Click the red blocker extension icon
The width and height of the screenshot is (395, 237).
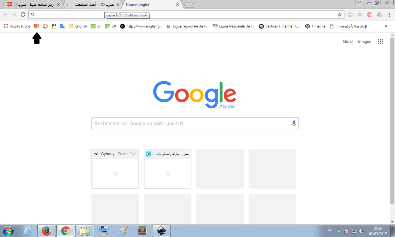point(369,14)
